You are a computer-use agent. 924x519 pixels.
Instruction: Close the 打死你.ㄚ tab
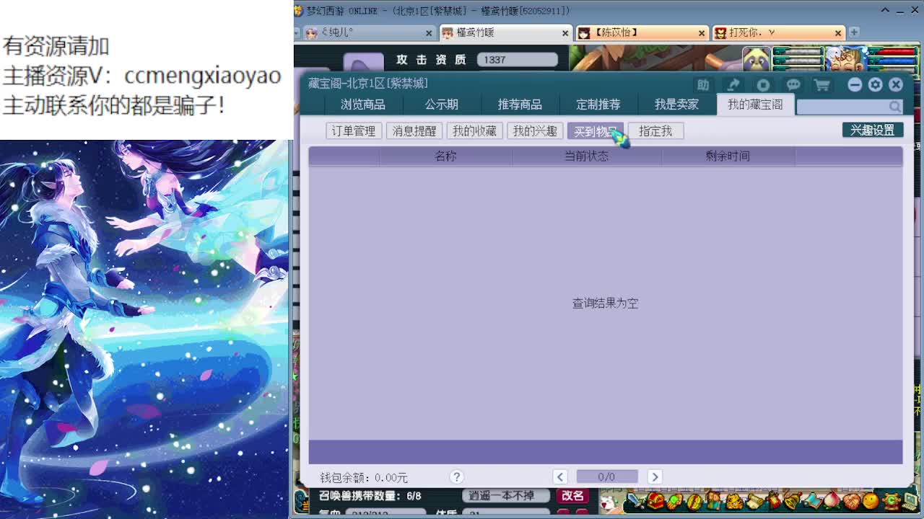[x=838, y=33]
